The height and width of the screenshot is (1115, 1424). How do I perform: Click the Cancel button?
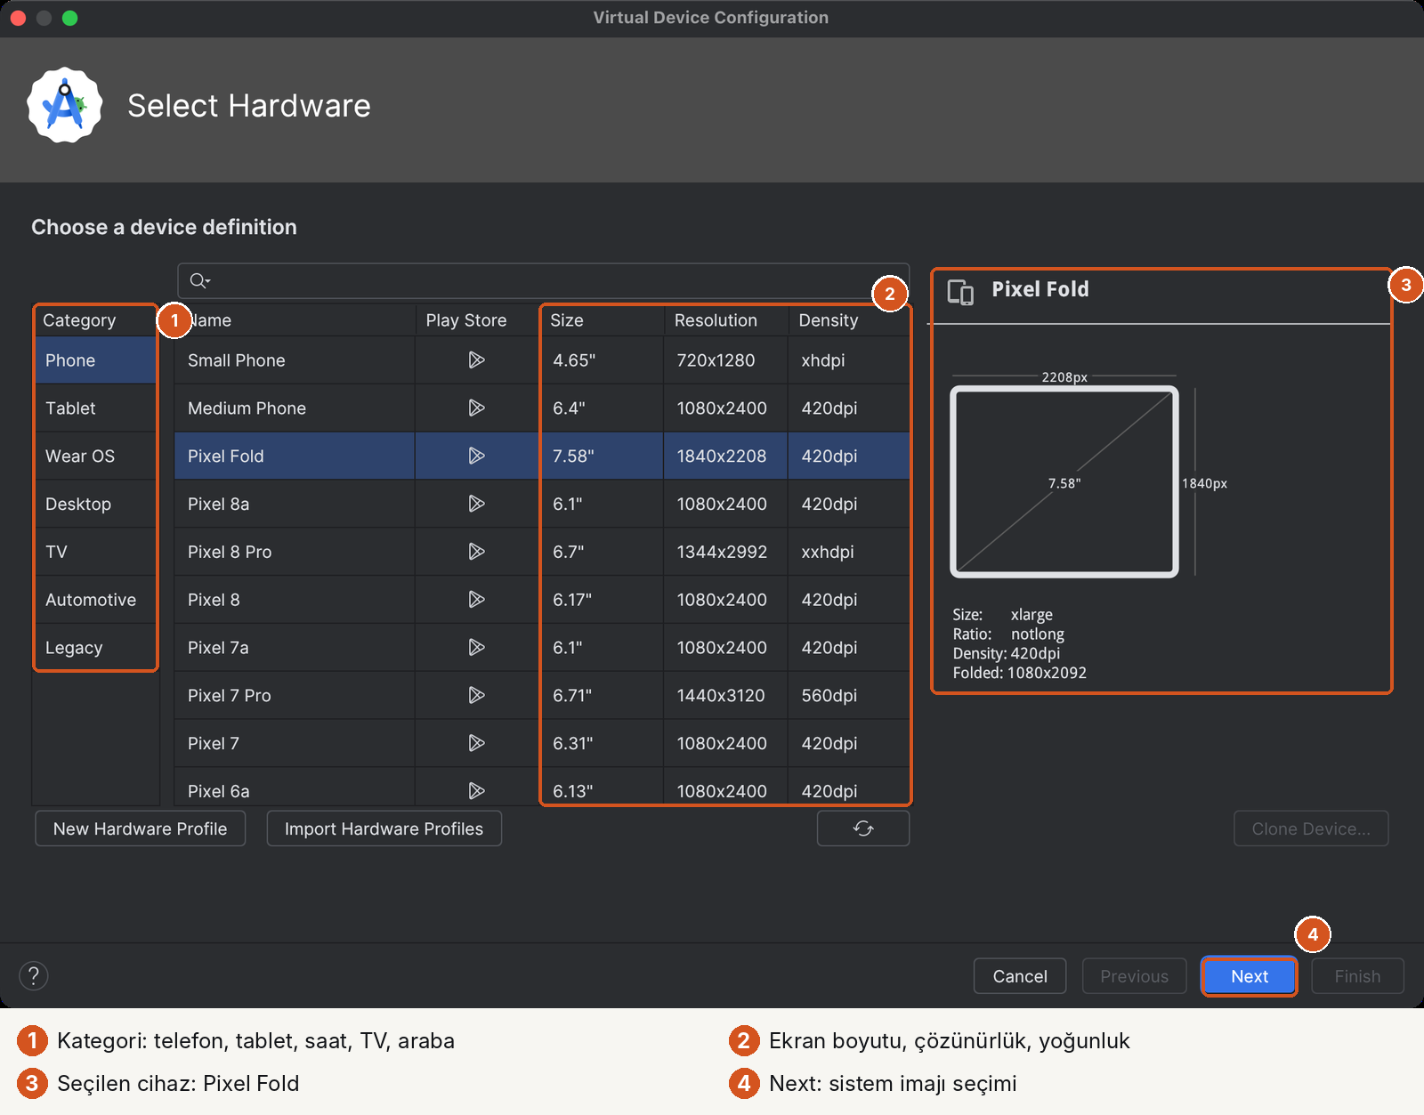click(x=1020, y=976)
